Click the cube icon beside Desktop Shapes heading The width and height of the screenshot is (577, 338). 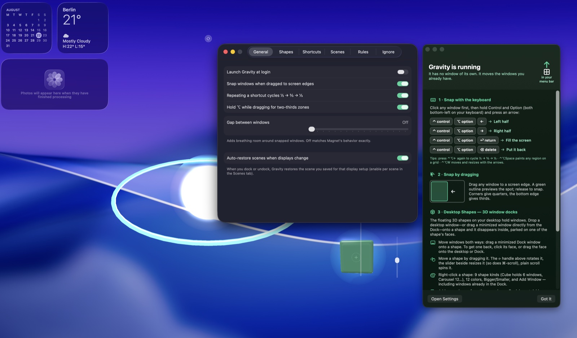click(x=432, y=212)
